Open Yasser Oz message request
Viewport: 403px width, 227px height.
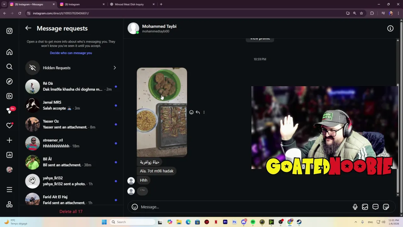coord(71,124)
